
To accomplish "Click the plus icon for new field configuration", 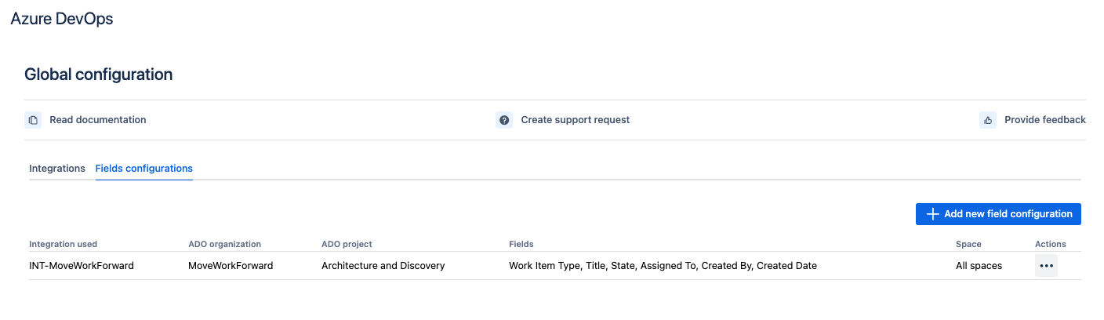I will pos(932,214).
